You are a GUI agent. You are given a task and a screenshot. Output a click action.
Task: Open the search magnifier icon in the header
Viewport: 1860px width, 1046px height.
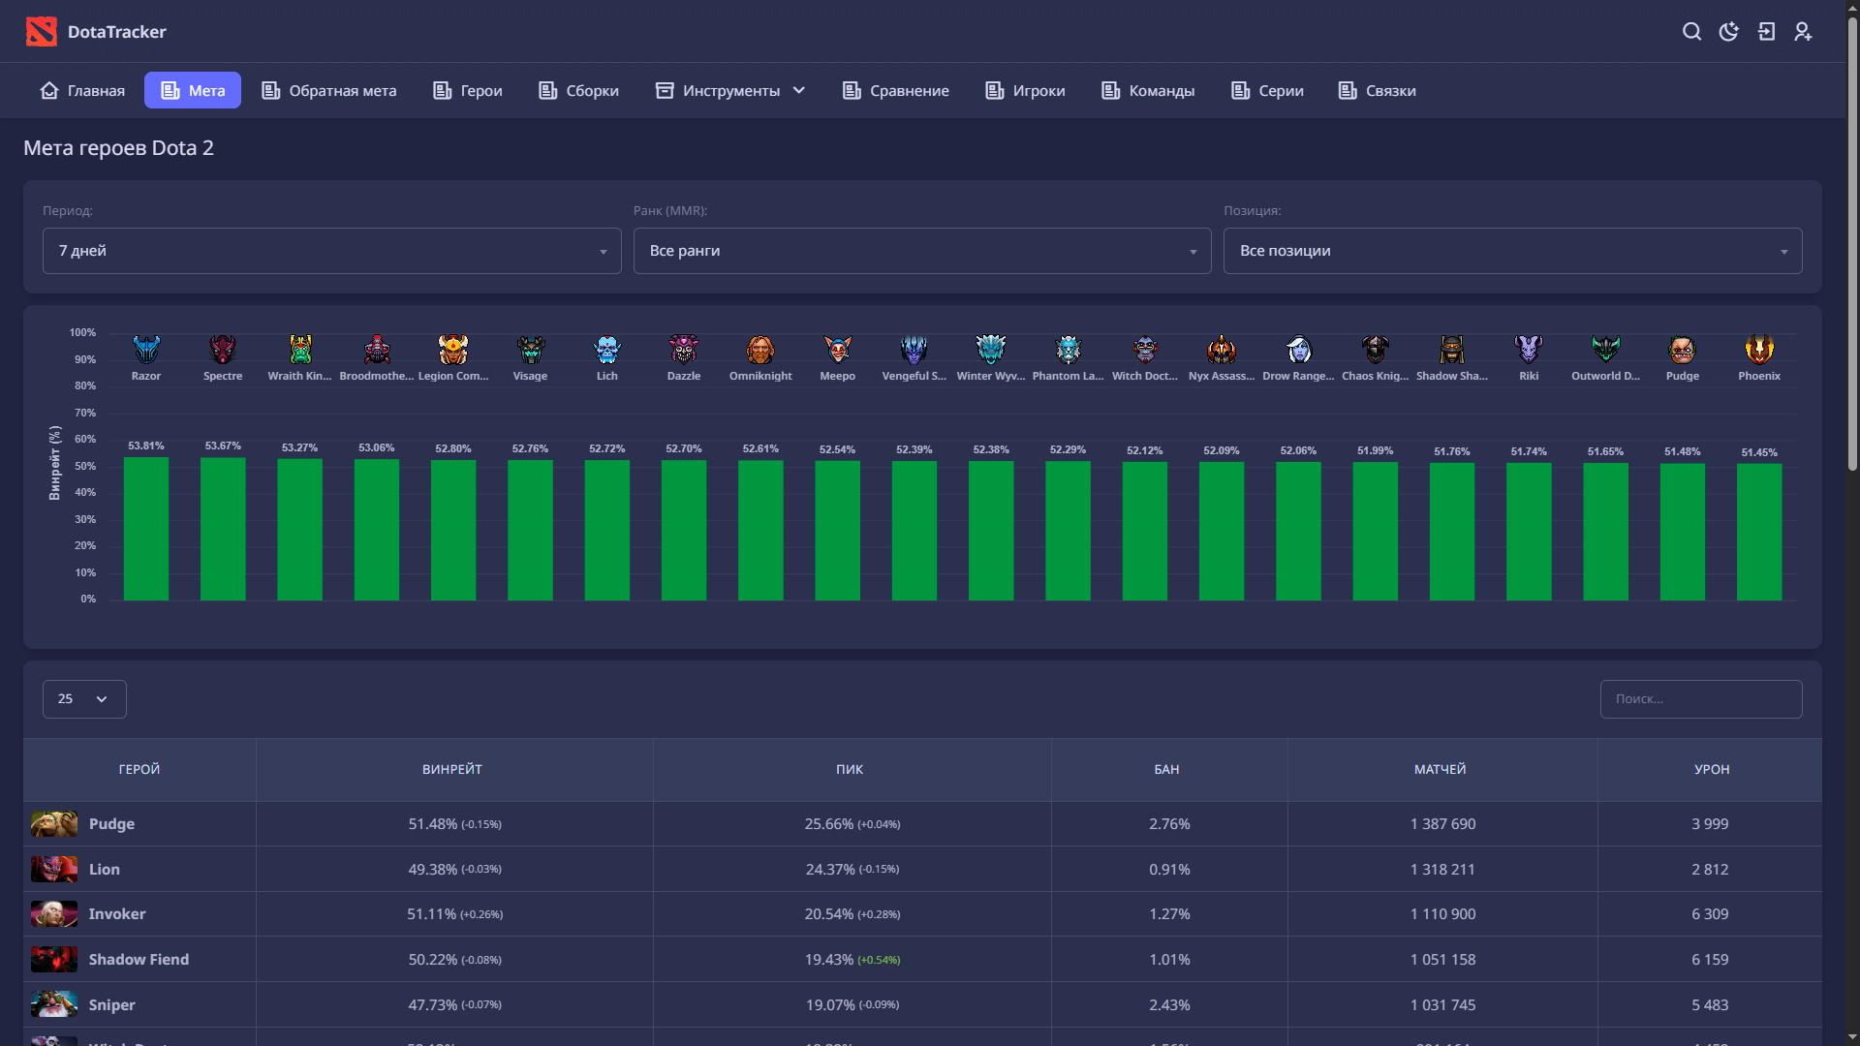[1691, 32]
